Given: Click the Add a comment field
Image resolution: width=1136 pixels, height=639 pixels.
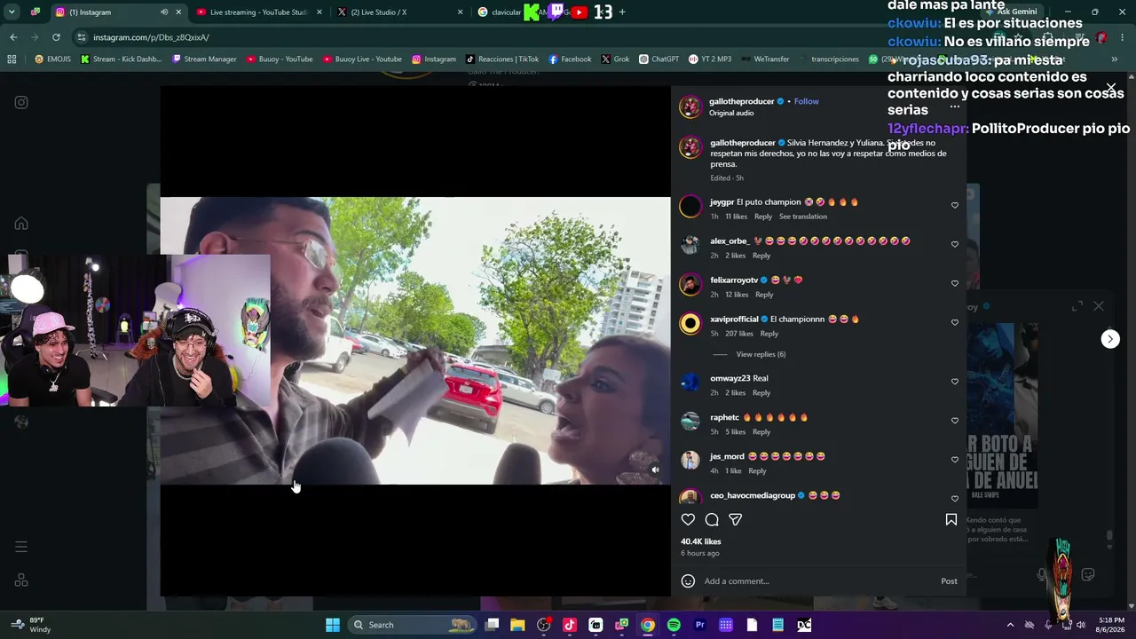Looking at the screenshot, I should coord(816,581).
